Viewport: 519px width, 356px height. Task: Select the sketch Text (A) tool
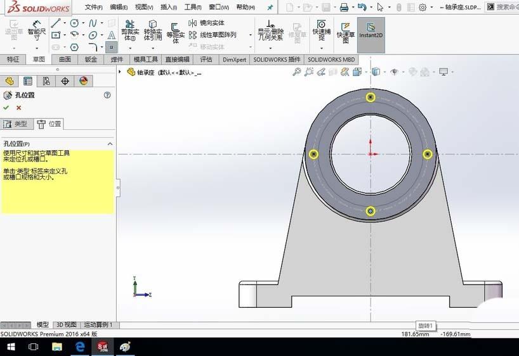(112, 35)
